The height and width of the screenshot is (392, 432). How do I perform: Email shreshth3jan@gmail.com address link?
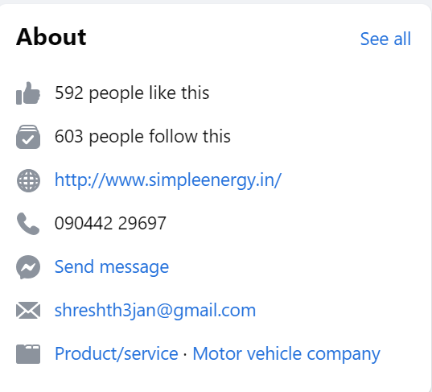155,311
